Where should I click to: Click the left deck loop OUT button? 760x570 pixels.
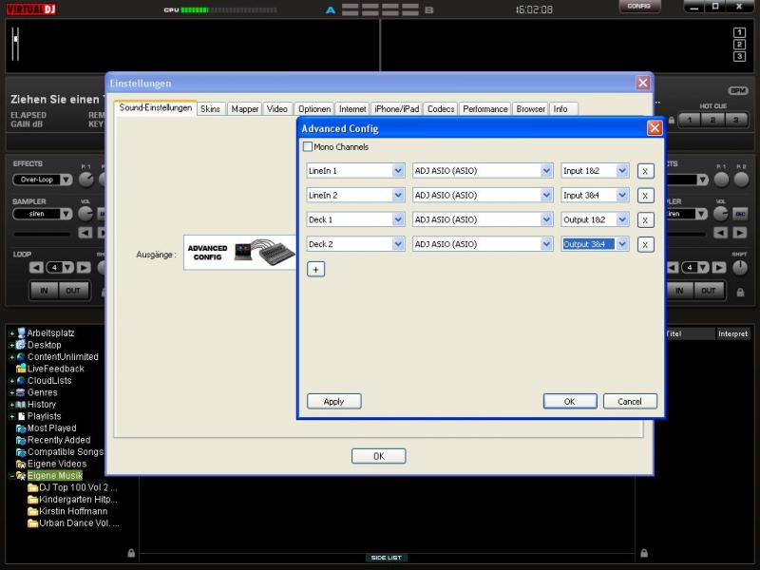click(x=73, y=291)
